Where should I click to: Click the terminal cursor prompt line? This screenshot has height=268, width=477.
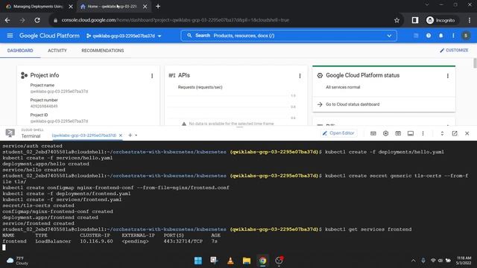[x=4, y=247]
